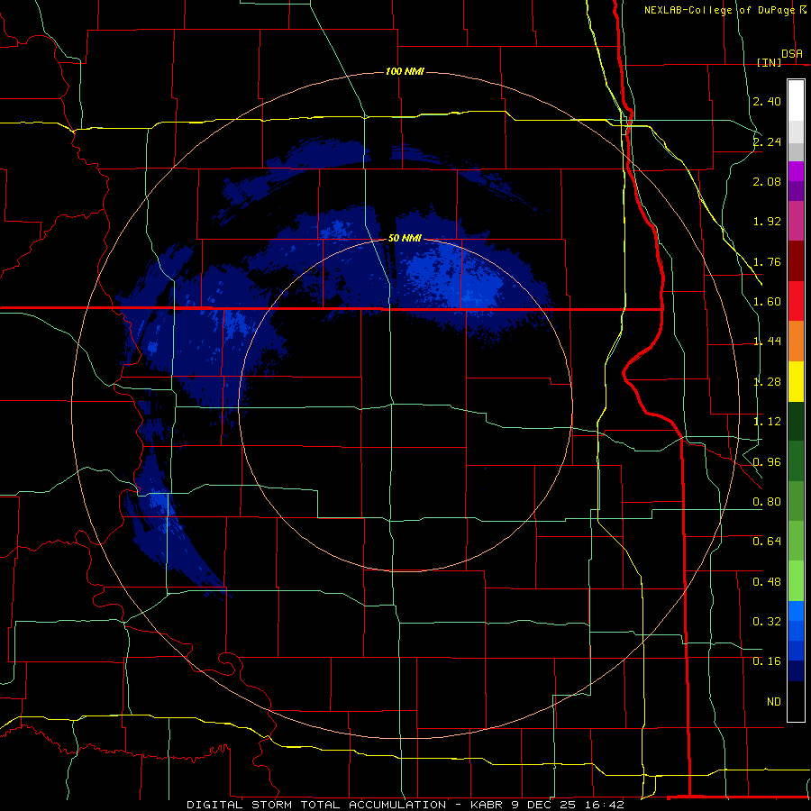Image resolution: width=811 pixels, height=811 pixels.
Task: Pick the white swatch on the color scale
Action: 796,101
